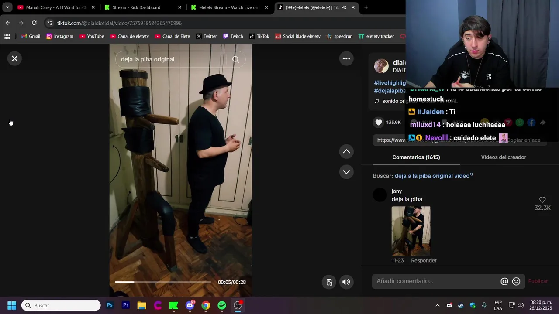Insert mention with the @ icon
Image resolution: width=559 pixels, height=314 pixels.
click(504, 282)
